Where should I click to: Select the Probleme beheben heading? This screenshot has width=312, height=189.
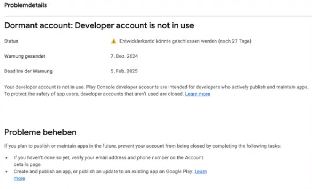[x=40, y=132]
